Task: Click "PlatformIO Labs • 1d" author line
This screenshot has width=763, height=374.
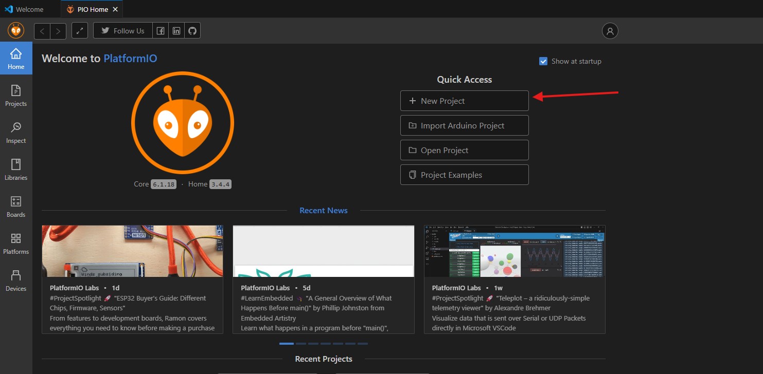Action: 84,288
